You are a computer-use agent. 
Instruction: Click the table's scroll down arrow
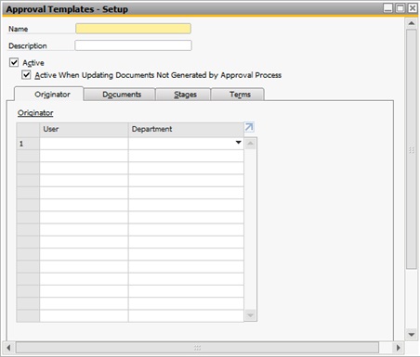(x=250, y=315)
